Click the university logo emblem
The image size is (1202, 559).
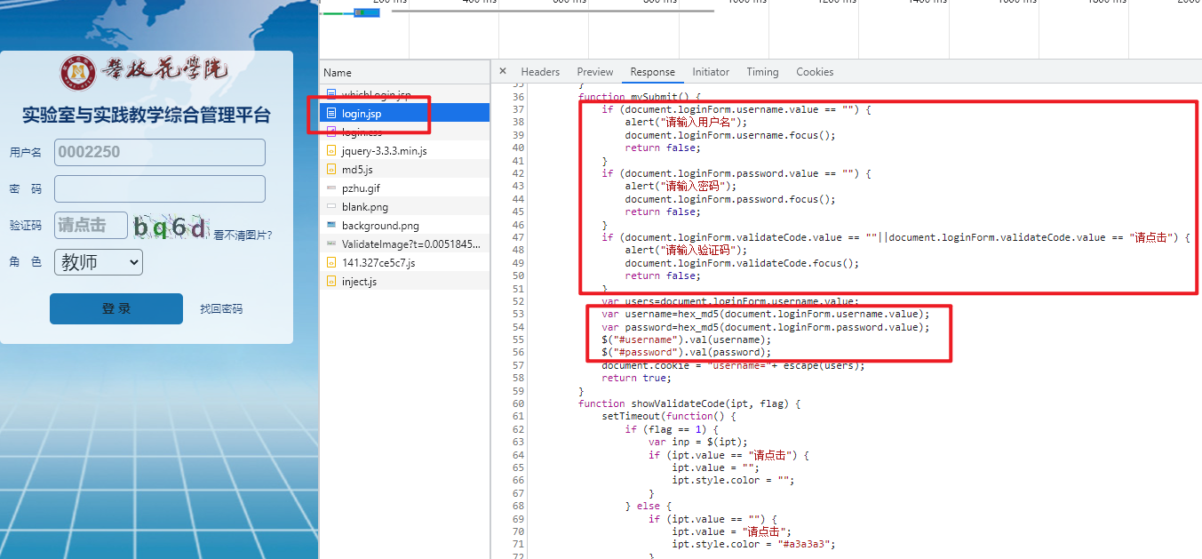point(77,74)
